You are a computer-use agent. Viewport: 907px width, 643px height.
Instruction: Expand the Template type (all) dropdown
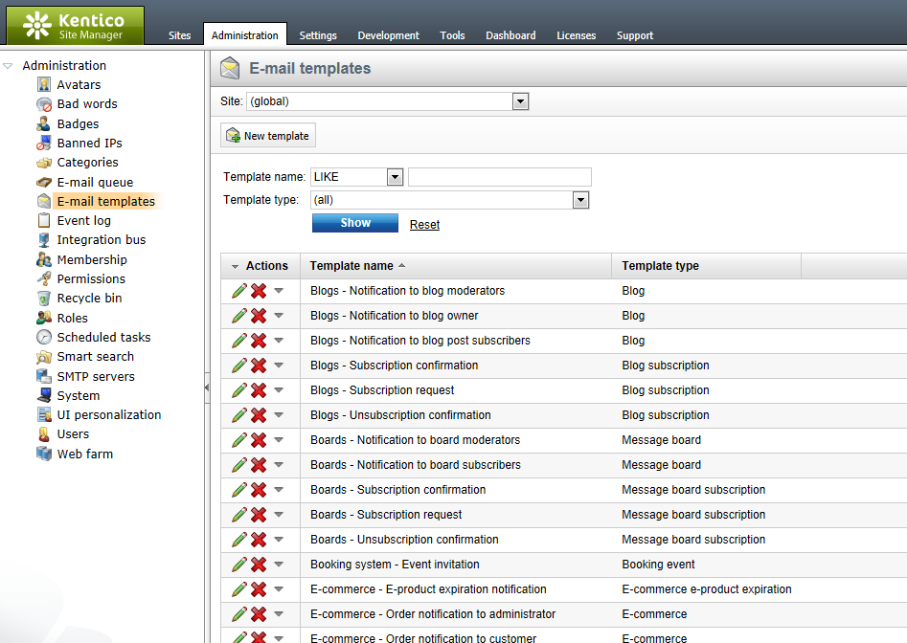point(450,200)
